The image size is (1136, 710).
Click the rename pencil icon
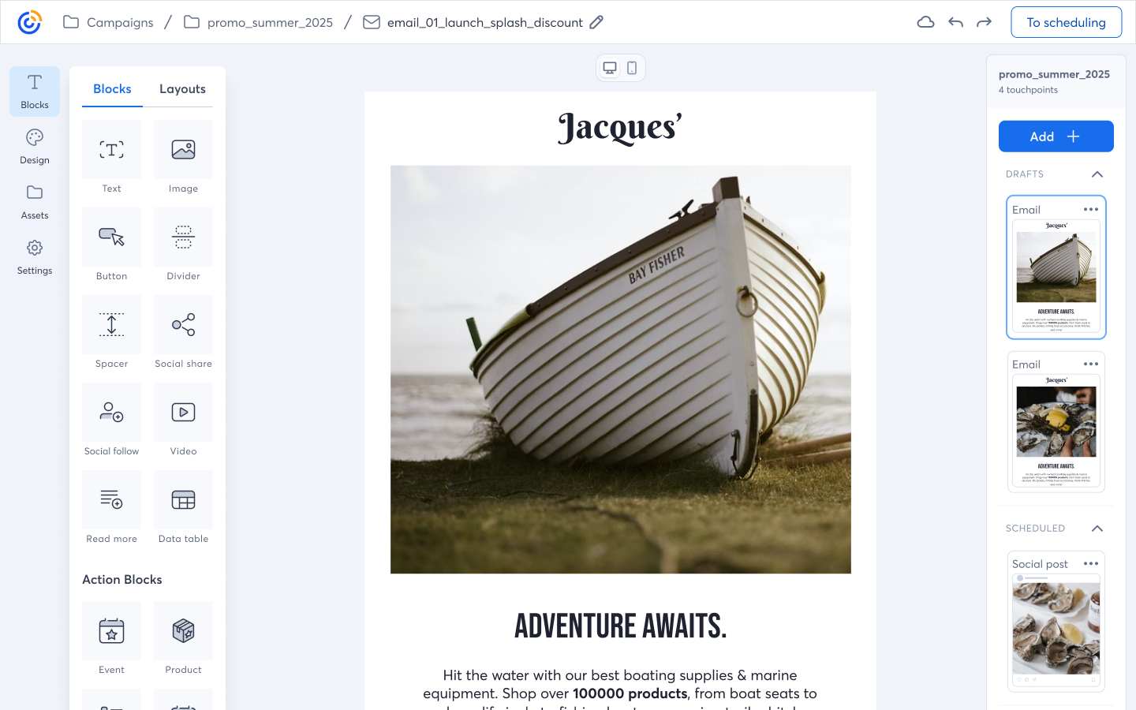pos(596,22)
